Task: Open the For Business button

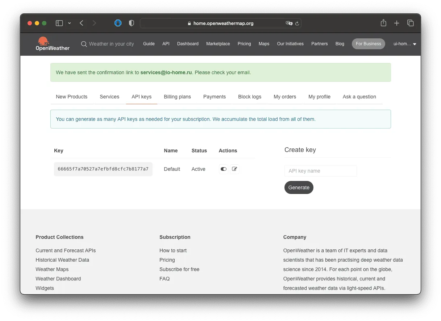Action: pyautogui.click(x=368, y=44)
